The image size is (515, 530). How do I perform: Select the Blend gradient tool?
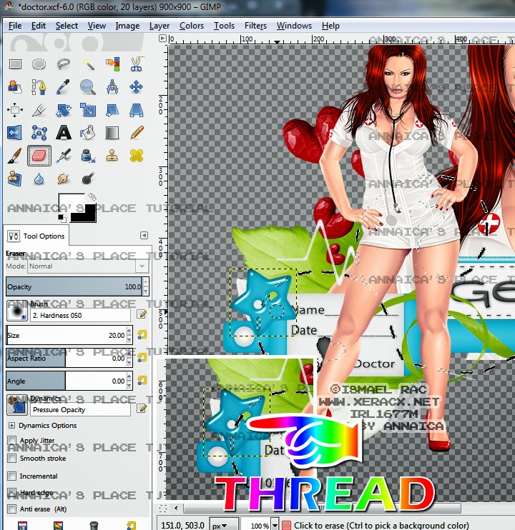112,133
